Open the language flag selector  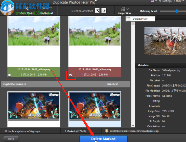coord(152,1)
